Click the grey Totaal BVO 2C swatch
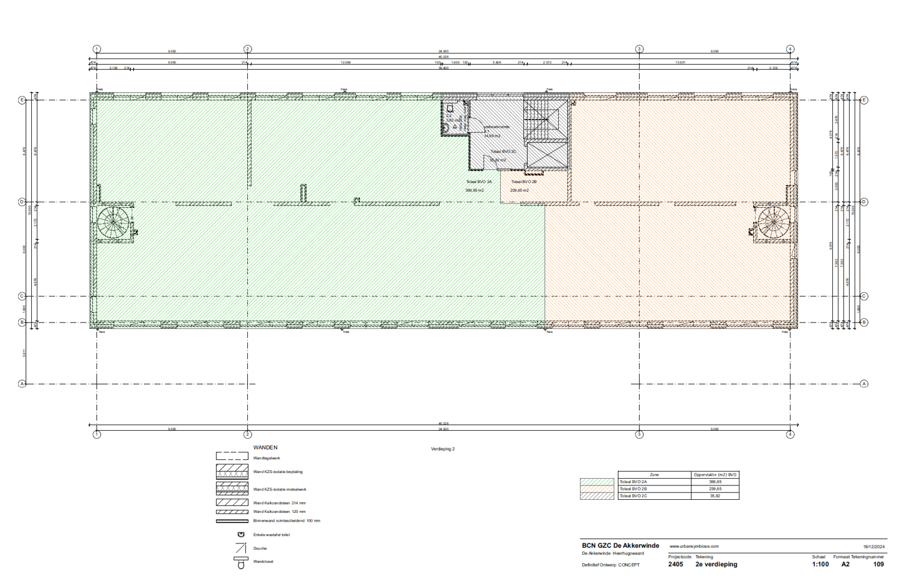Image resolution: width=897 pixels, height=582 pixels. click(x=597, y=496)
